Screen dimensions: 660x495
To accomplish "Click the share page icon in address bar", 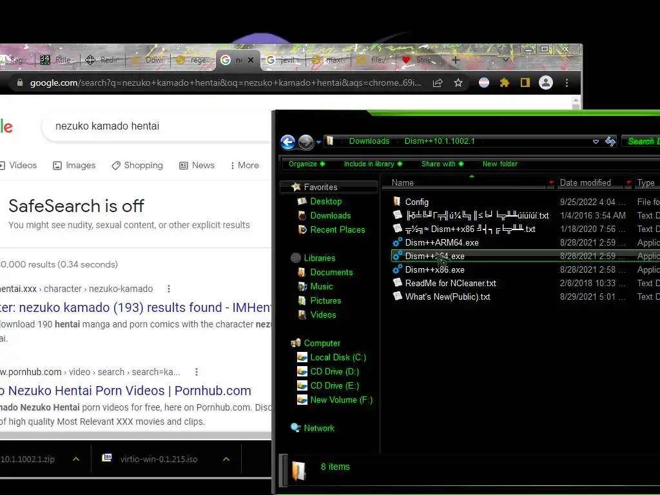I will click(x=438, y=82).
